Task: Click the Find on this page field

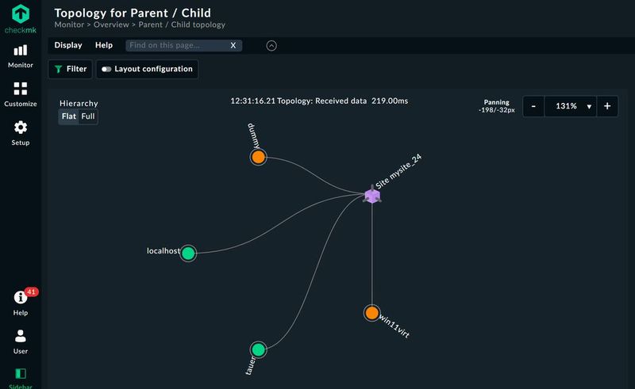Action: 177,46
